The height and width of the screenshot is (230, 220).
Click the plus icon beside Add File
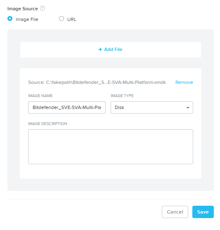click(100, 49)
